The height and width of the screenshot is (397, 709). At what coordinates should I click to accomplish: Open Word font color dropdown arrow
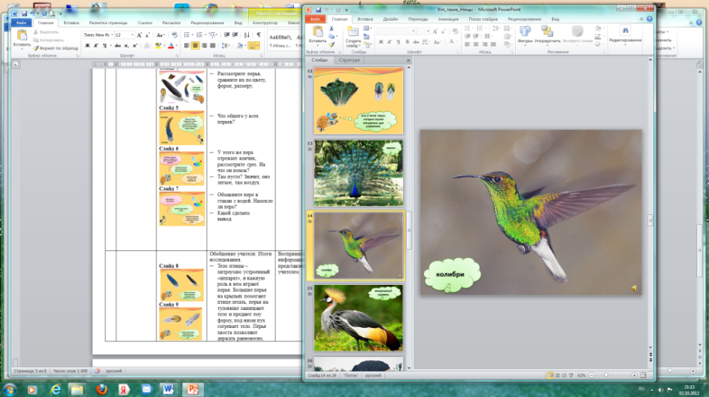pyautogui.click(x=177, y=46)
